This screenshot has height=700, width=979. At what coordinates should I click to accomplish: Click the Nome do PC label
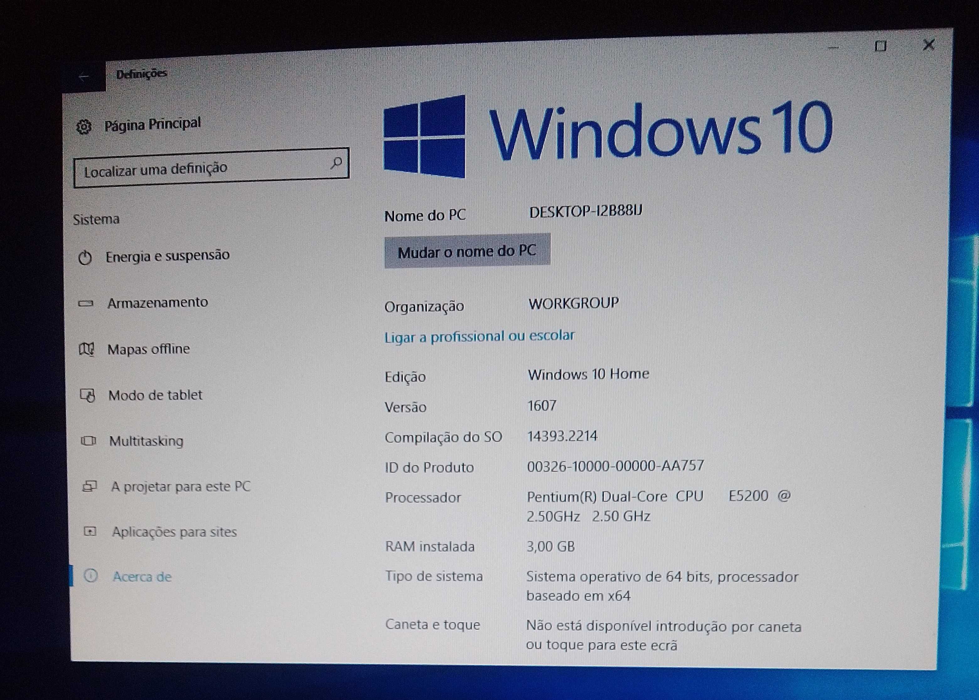(425, 215)
